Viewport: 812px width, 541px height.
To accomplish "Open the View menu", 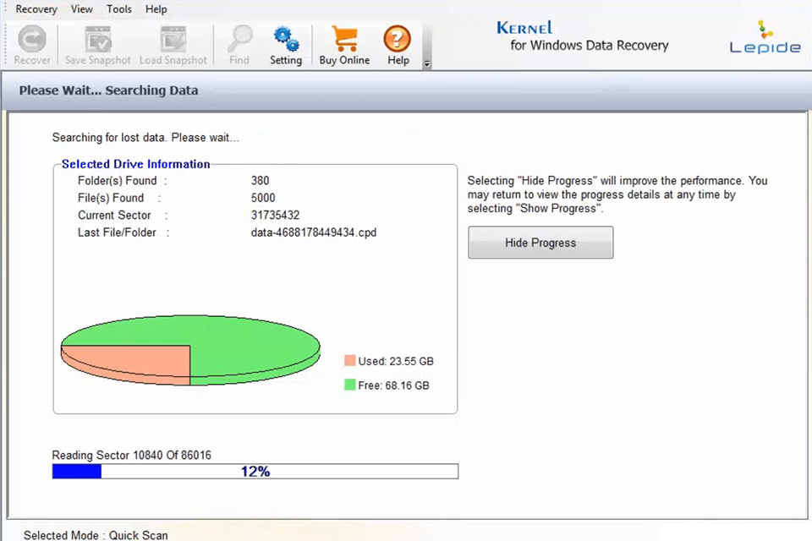I will coord(81,9).
